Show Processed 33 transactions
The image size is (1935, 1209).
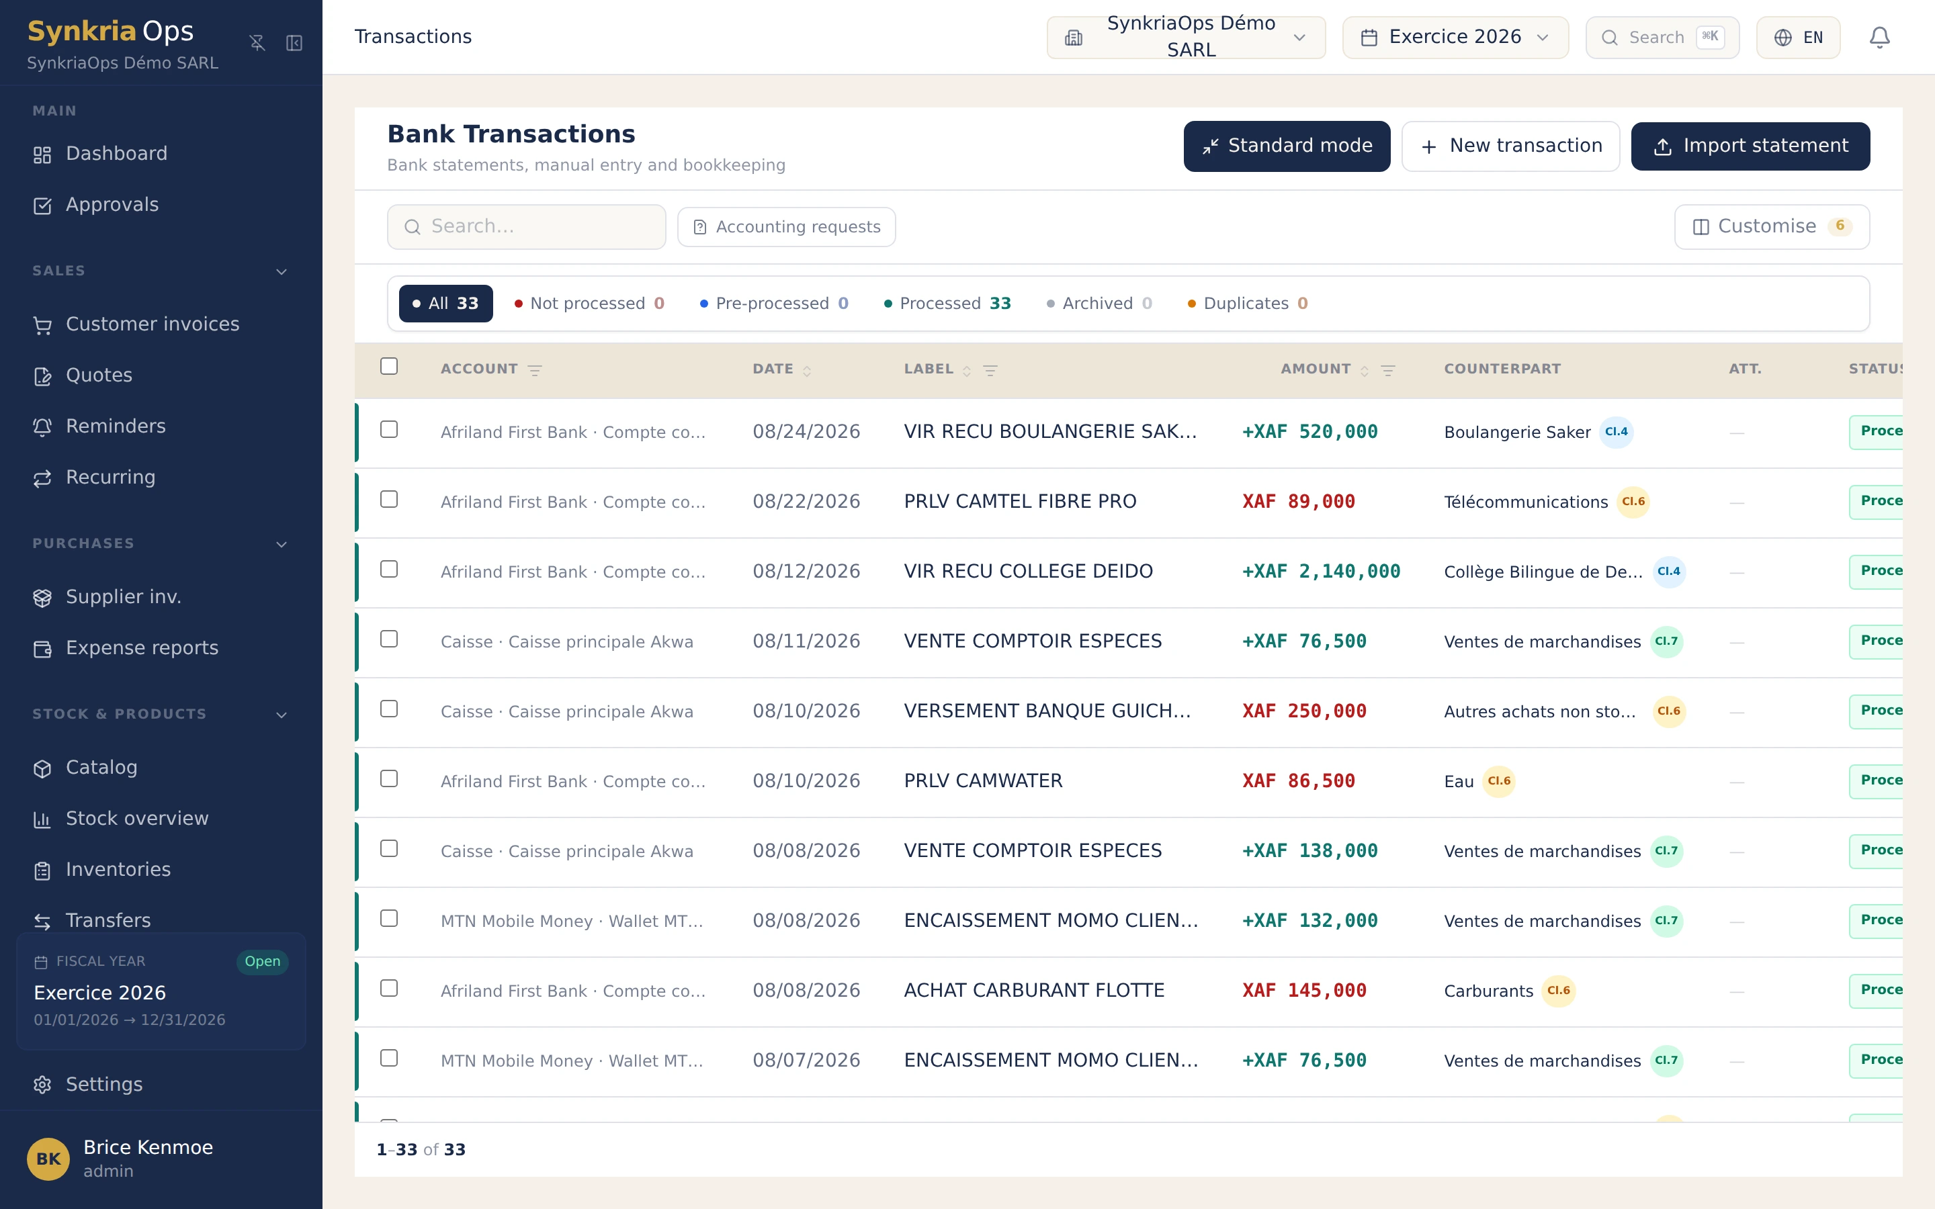click(x=947, y=304)
